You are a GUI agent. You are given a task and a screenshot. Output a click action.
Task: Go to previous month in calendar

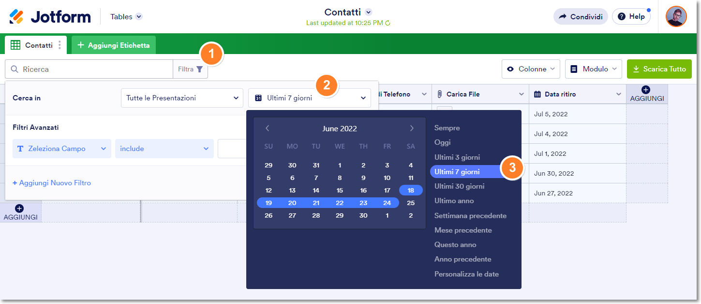tap(268, 128)
